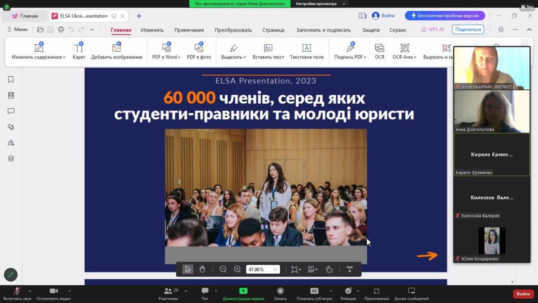Expand view settings dropdown at top
The width and height of the screenshot is (538, 303).
pyautogui.click(x=344, y=4)
